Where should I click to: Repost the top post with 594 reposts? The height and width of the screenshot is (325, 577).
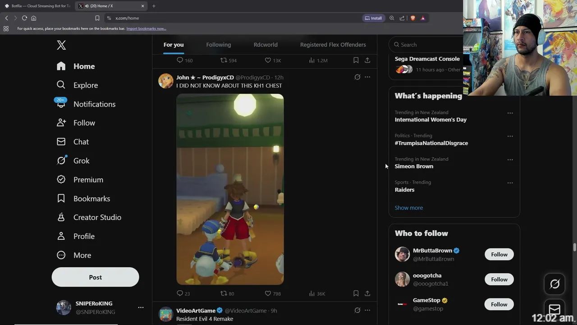pos(228,60)
